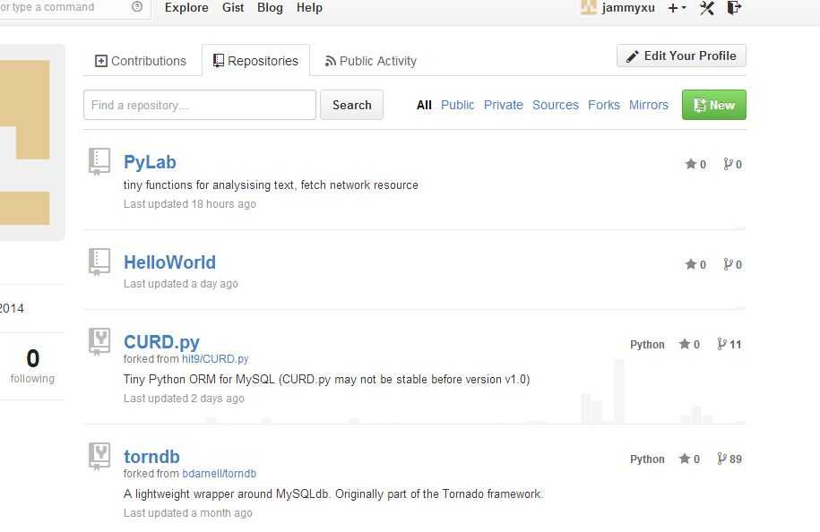
Task: Click CURD.py star count
Action: (x=689, y=344)
